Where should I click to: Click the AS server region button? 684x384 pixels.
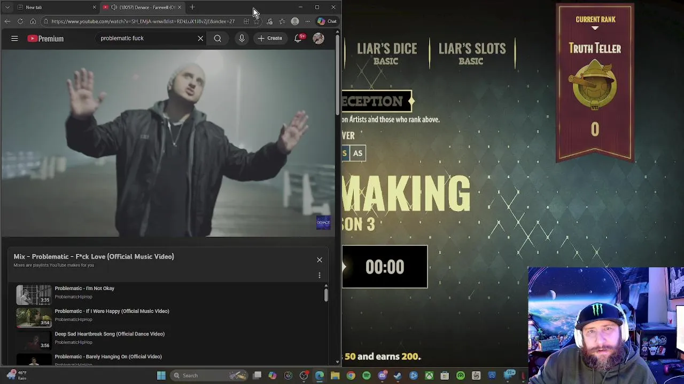coord(357,154)
